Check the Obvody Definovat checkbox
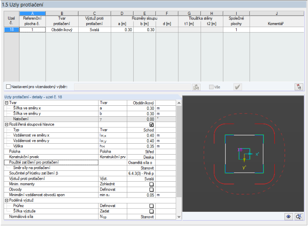This screenshot has width=308, height=226. pos(152,190)
